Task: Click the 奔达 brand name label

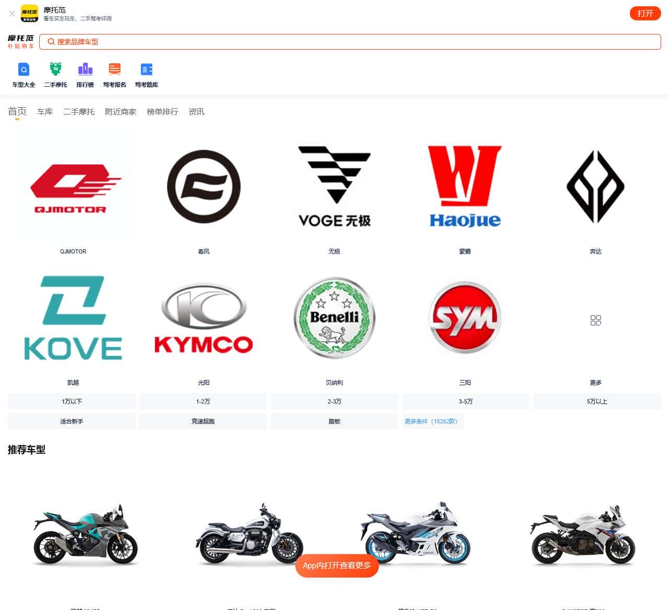Action: pyautogui.click(x=596, y=251)
